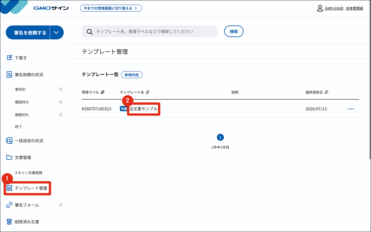Open three-dot menu for 注文書サンプル row
Viewport: 371px width, 232px height.
tap(351, 109)
